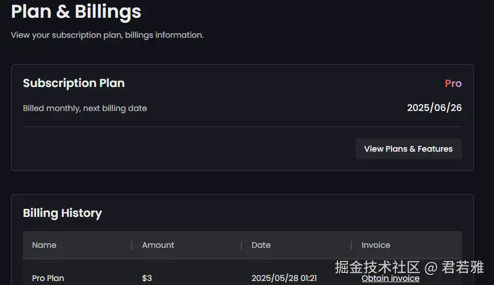Select the Invoice column header
This screenshot has height=285, width=494.
pyautogui.click(x=376, y=245)
